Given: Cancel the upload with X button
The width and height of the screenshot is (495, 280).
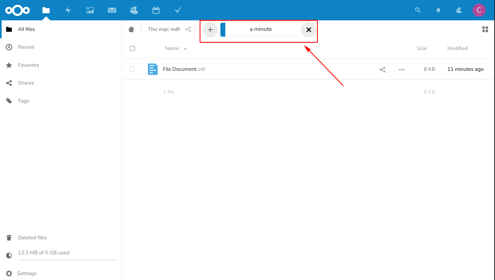Looking at the screenshot, I should [x=309, y=30].
